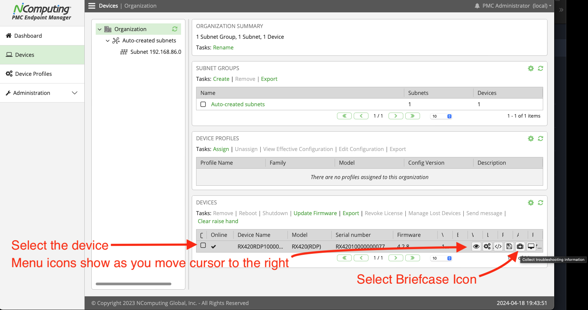Click the monitor icon in device row
Screen dimensions: 588x310
[531, 247]
